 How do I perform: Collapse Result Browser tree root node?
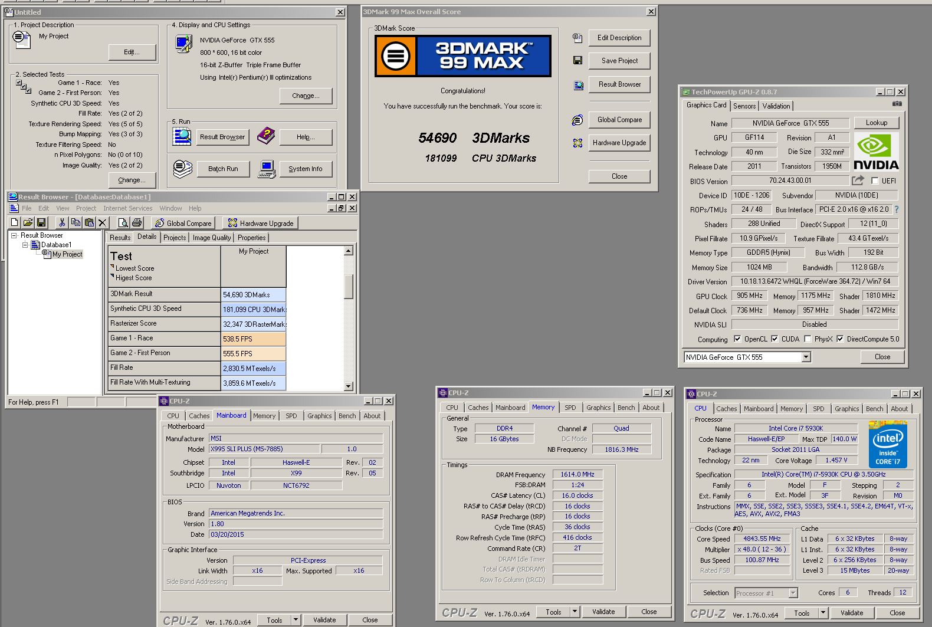coord(14,235)
